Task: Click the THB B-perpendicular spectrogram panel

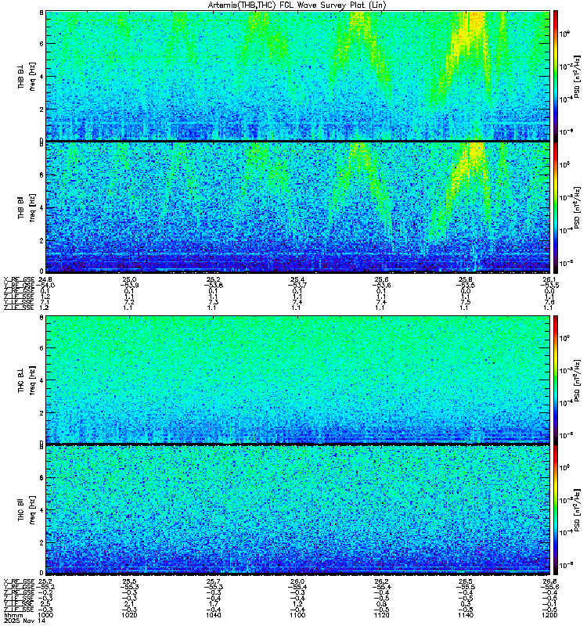Action: click(297, 75)
